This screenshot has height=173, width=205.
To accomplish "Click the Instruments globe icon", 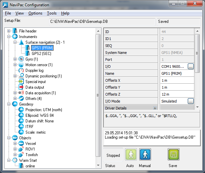I will [x=15, y=37].
